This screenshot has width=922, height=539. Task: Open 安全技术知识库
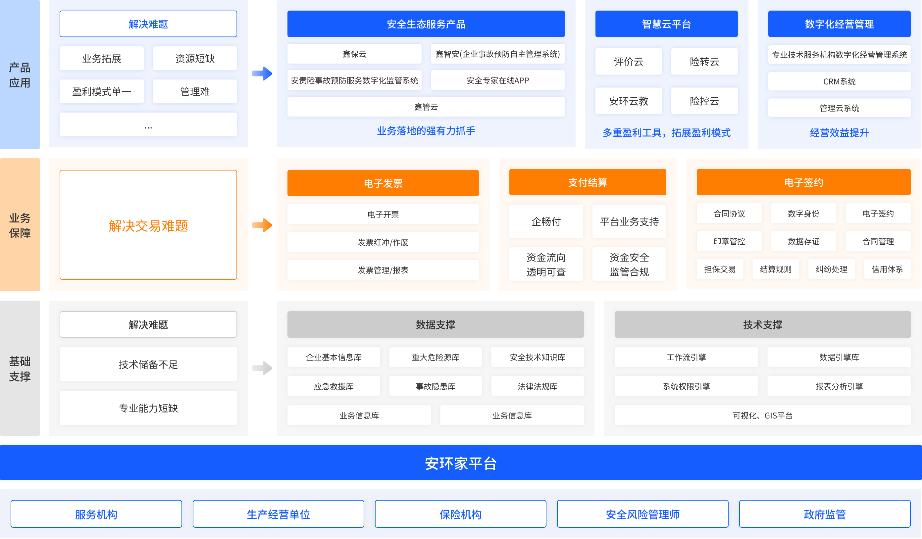[x=537, y=357]
